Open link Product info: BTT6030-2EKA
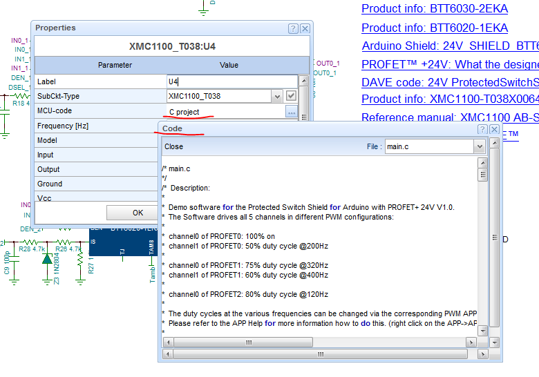The height and width of the screenshot is (377, 539). [x=435, y=8]
